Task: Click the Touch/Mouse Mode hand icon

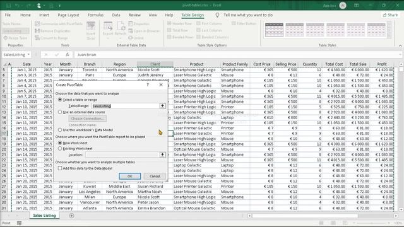Action: pos(39,6)
